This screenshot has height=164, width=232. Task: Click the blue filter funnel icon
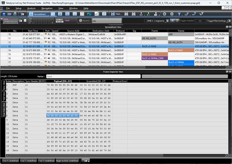point(179,14)
